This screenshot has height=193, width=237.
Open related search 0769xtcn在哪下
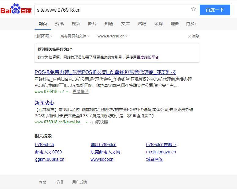pos(161,145)
